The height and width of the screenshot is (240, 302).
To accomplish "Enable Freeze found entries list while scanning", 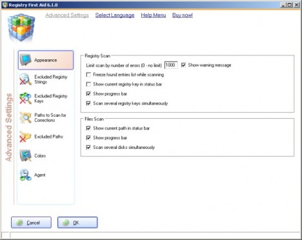I will point(88,75).
